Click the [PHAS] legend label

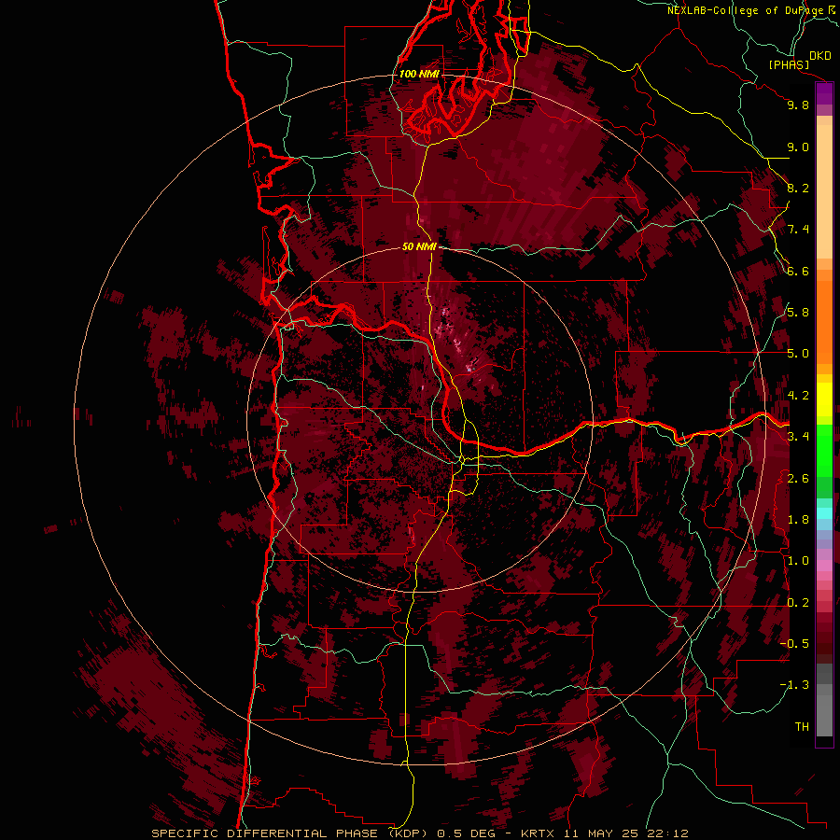[789, 64]
